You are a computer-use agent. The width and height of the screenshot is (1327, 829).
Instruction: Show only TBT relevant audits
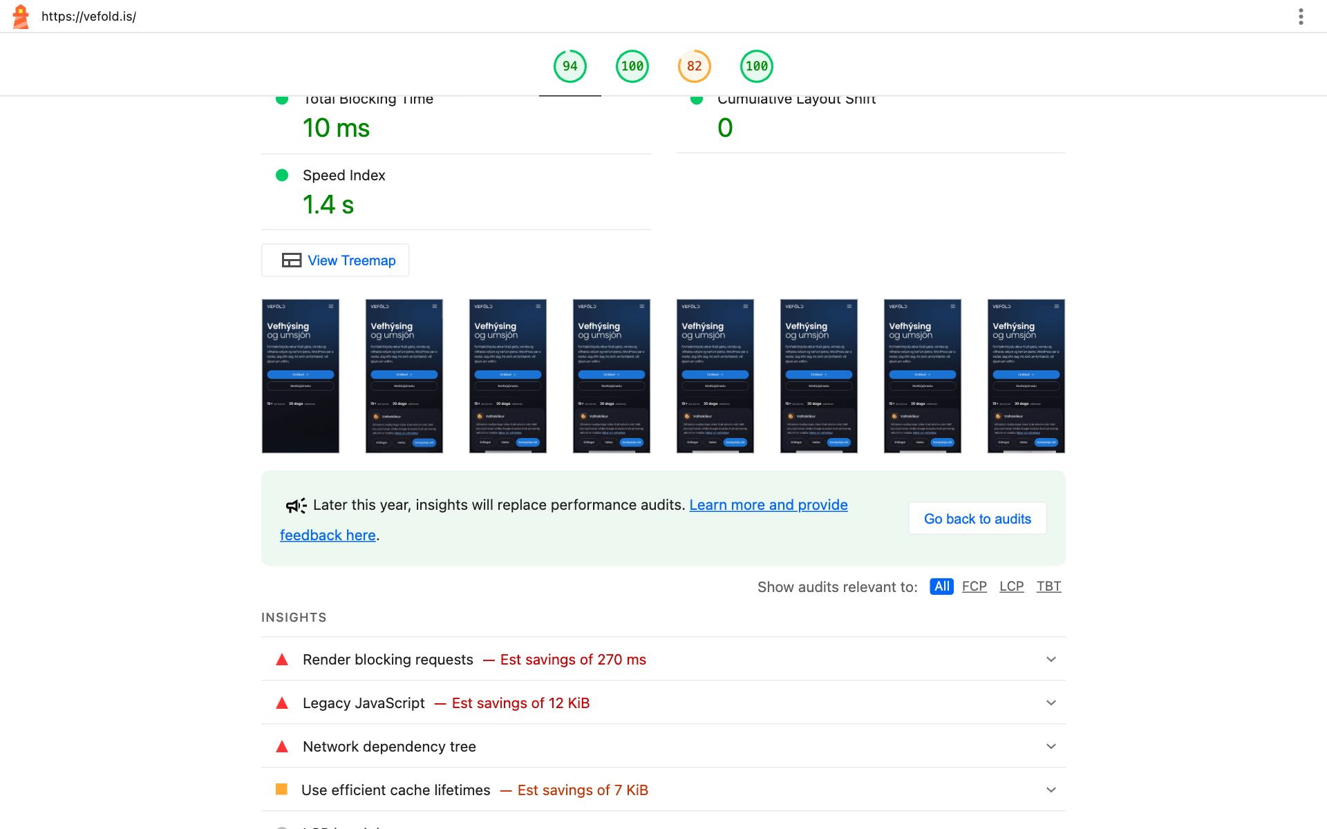1048,587
